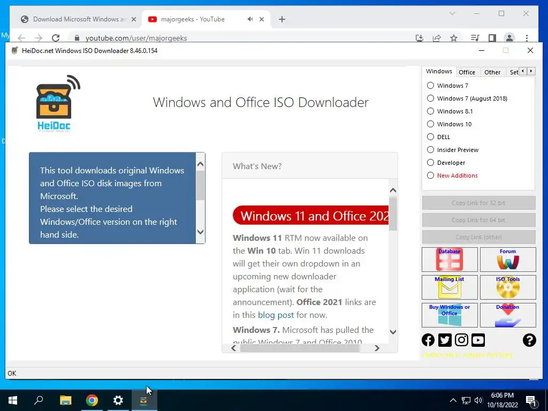Open Buy Windows or Office icon
Screen dimensions: 548x411
(450, 315)
